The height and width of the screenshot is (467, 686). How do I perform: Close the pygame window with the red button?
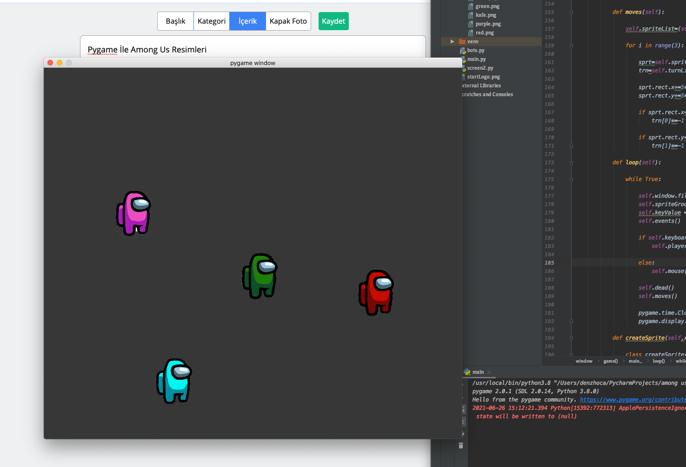click(50, 63)
